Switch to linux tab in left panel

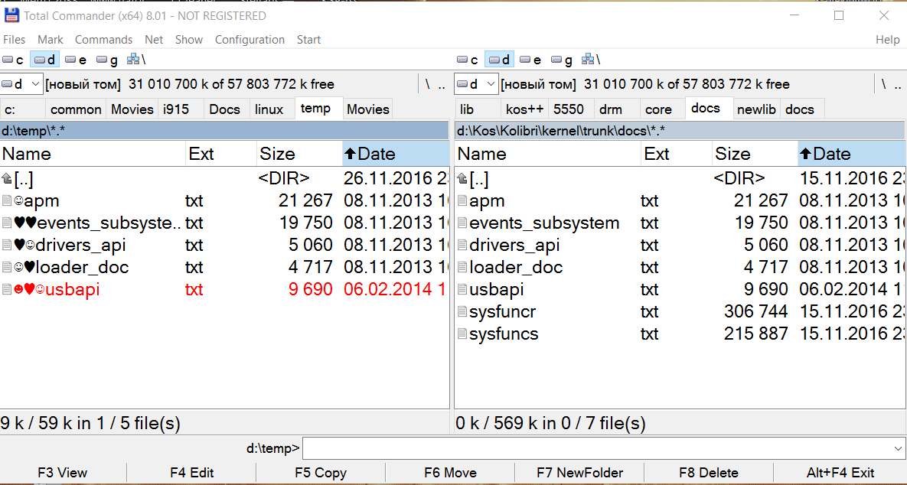click(x=269, y=109)
